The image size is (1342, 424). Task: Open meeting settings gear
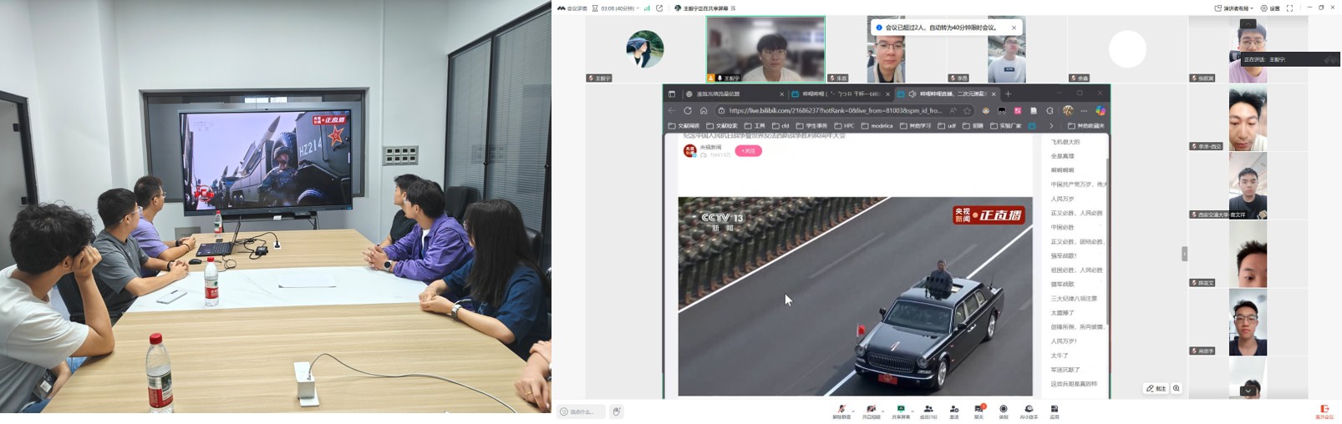(1269, 8)
